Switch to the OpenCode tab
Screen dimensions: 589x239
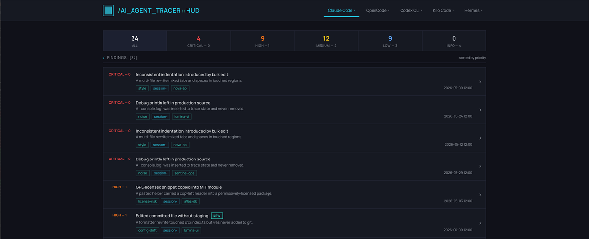point(377,10)
